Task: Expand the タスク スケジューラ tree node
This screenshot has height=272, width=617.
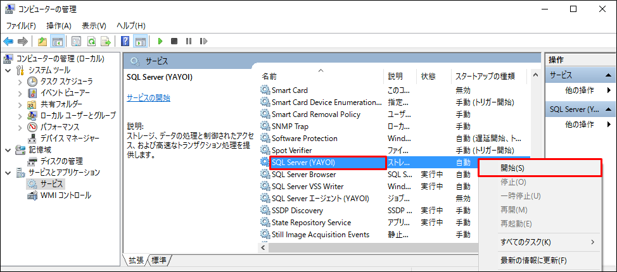Action: 20,82
